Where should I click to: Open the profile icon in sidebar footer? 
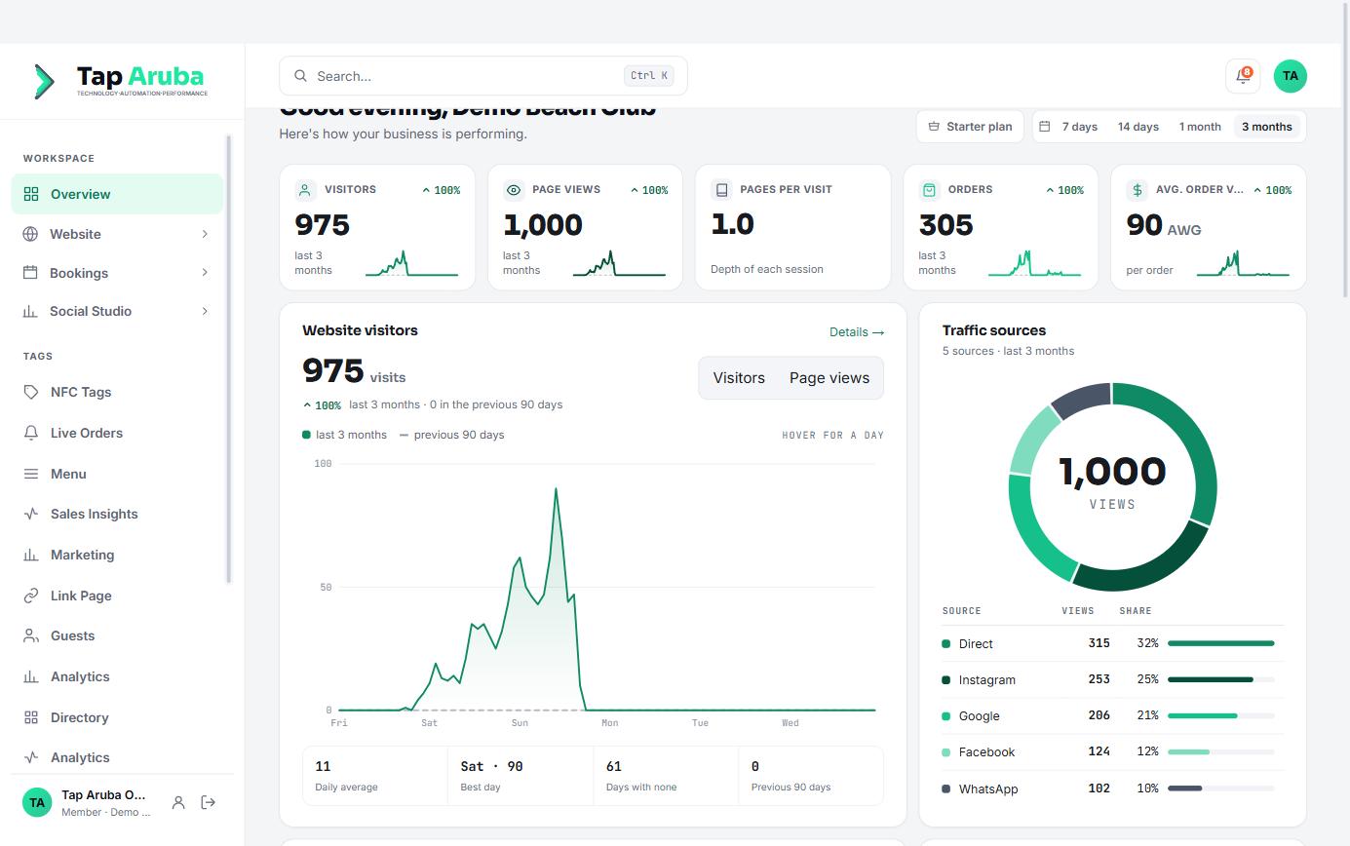click(178, 802)
